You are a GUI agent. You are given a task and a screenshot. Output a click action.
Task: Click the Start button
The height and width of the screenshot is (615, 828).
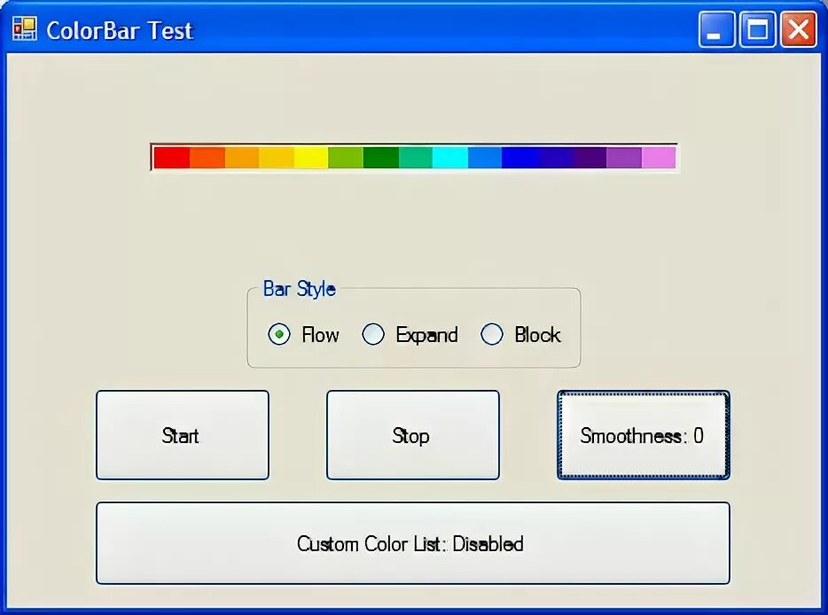tap(183, 435)
